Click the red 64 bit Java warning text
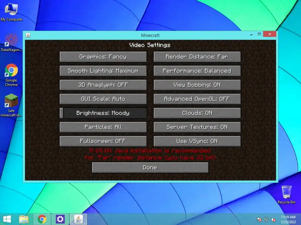The width and height of the screenshot is (301, 225). pos(150,154)
